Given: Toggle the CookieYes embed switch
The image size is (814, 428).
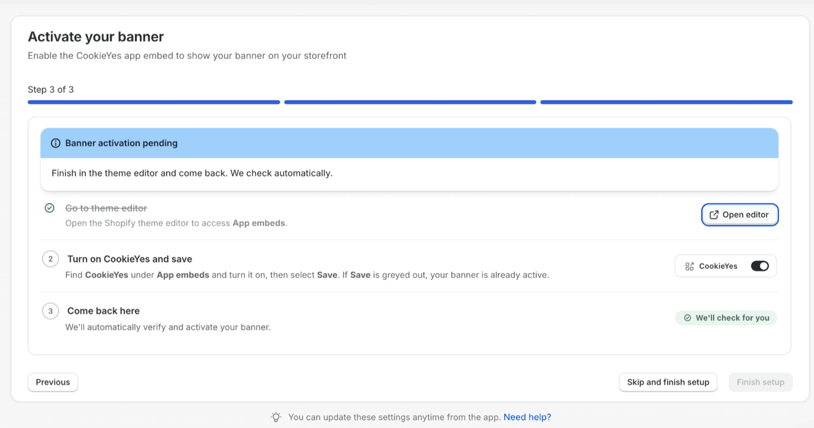Looking at the screenshot, I should (x=760, y=266).
